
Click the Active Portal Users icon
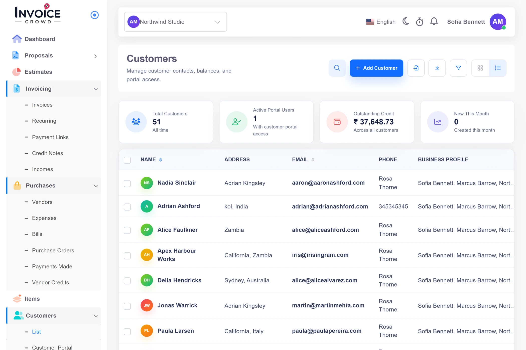point(237,122)
